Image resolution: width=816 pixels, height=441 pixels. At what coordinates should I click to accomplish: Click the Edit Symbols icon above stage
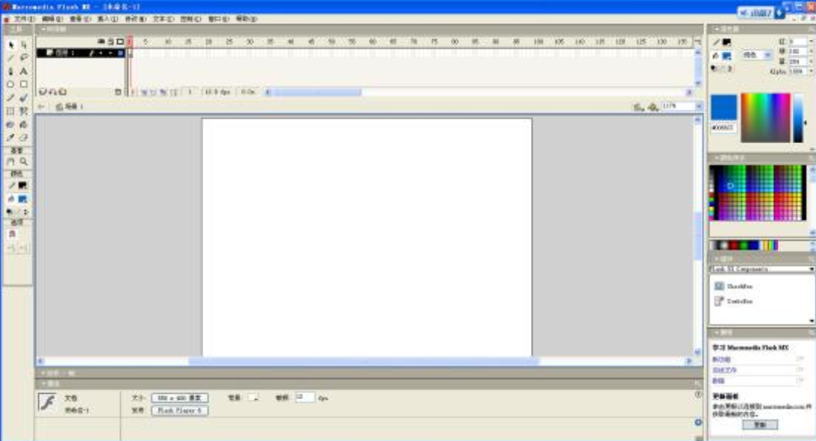point(652,106)
